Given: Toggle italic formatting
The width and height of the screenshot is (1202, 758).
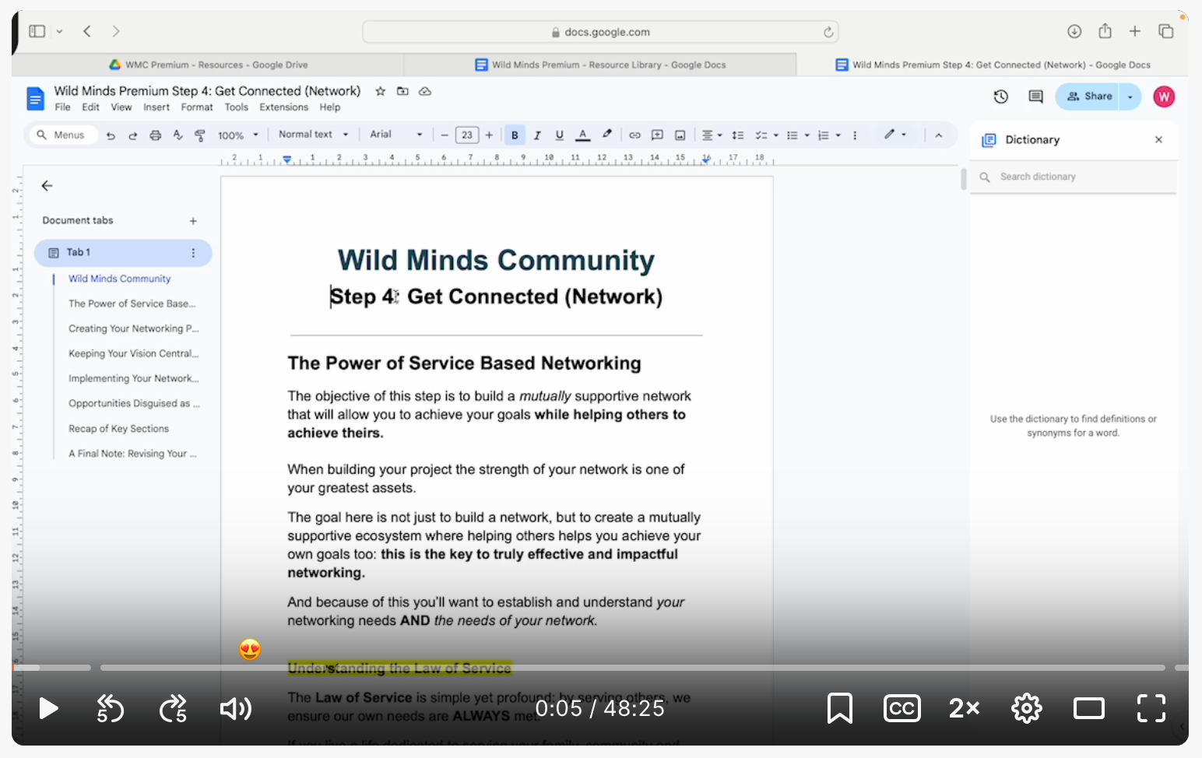Looking at the screenshot, I should coord(537,135).
